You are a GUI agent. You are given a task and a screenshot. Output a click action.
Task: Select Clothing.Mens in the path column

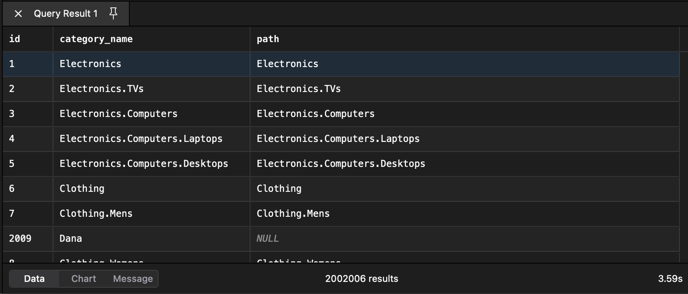click(x=293, y=214)
